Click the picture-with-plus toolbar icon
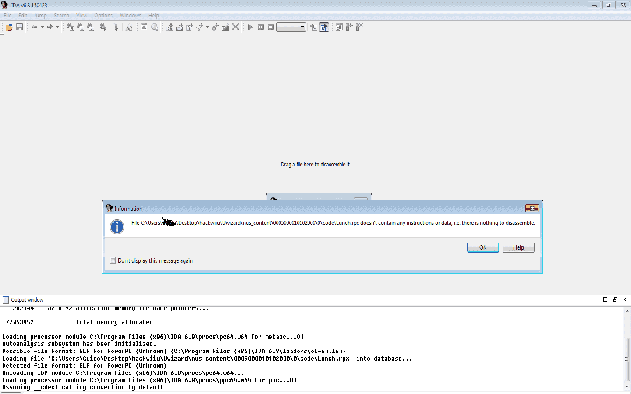631x394 pixels. (225, 27)
